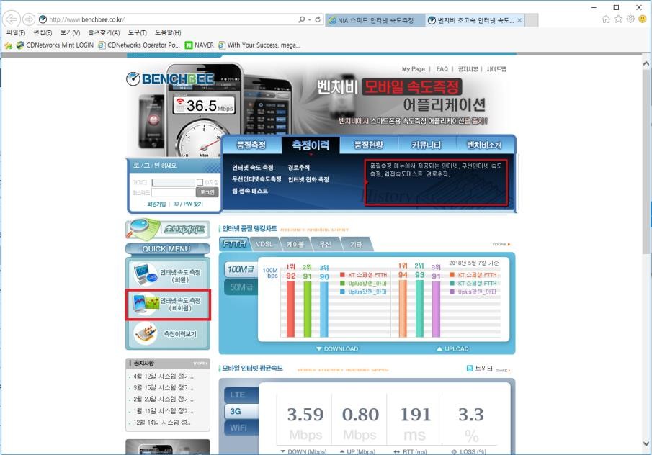The width and height of the screenshot is (652, 455).
Task: Open 인터넷 속도 측정 submenu item
Action: [x=252, y=168]
